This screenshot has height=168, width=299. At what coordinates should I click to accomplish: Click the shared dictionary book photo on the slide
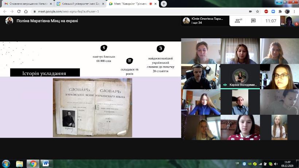(93, 108)
